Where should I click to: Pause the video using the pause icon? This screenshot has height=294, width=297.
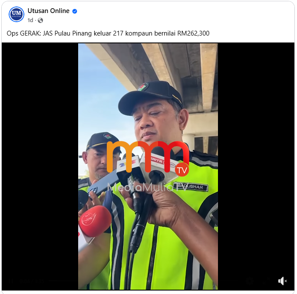coord(11,281)
